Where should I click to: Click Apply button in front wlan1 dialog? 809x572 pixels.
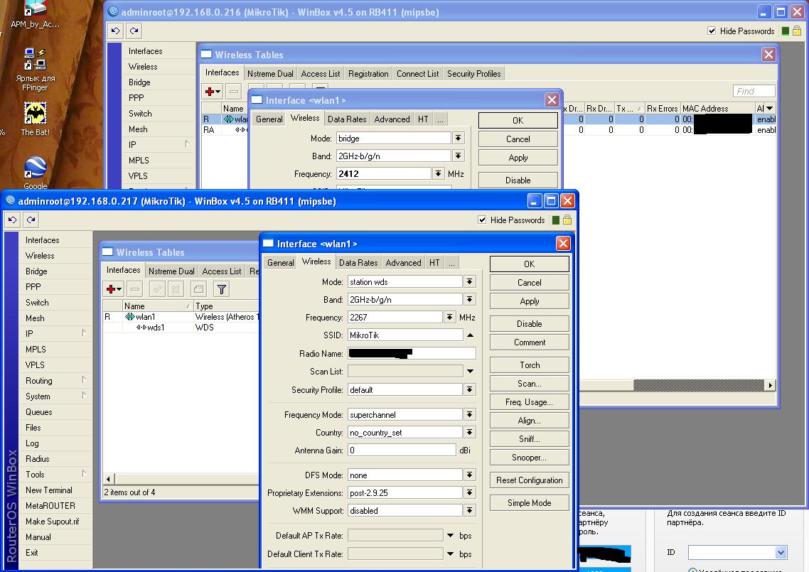530,301
